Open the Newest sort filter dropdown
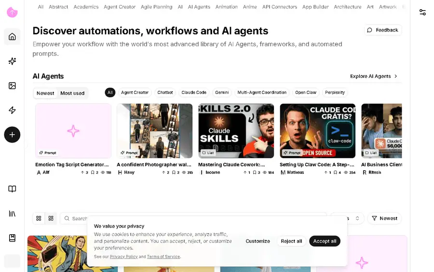This screenshot has width=434, height=272. click(x=384, y=218)
